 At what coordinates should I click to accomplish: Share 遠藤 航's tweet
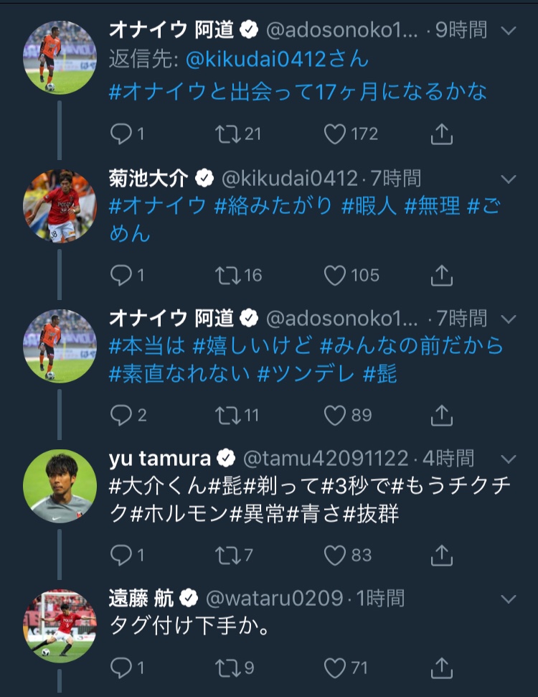(x=442, y=668)
